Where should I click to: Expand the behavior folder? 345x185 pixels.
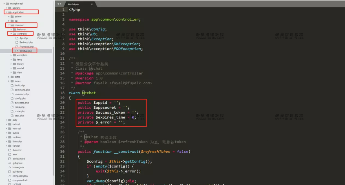point(11,29)
